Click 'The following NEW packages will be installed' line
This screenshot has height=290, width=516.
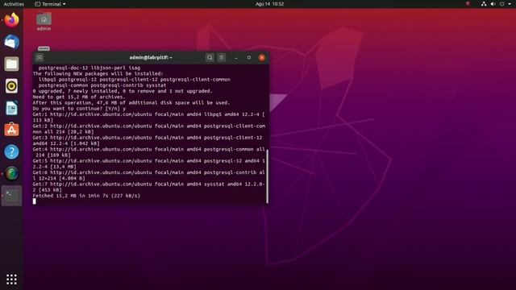98,73
